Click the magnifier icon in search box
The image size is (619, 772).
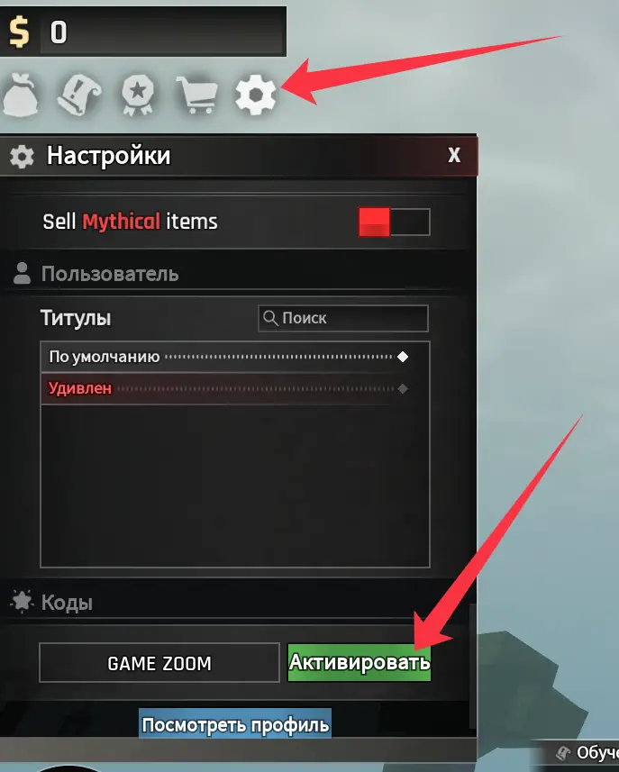(270, 318)
